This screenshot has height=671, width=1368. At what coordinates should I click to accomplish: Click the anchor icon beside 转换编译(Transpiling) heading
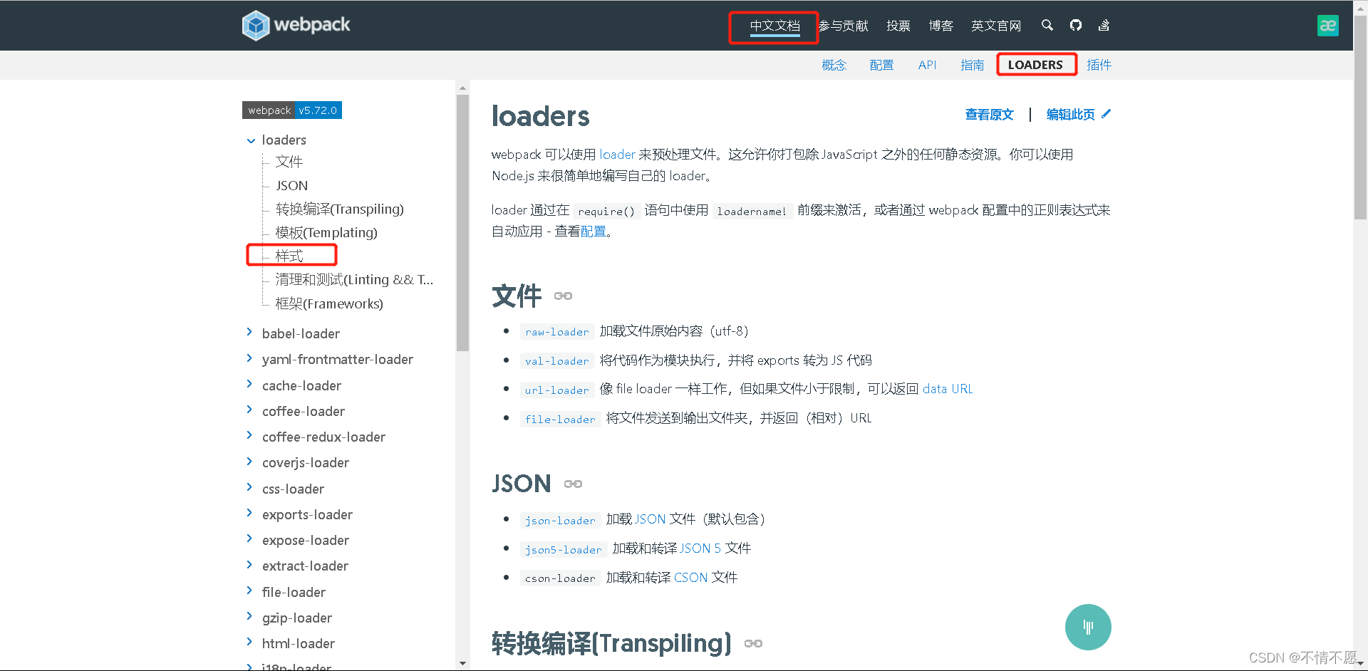753,643
